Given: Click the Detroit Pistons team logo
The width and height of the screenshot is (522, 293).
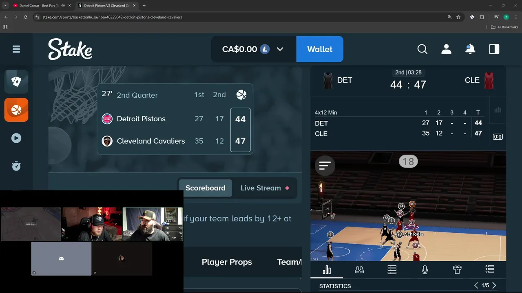Looking at the screenshot, I should (107, 119).
